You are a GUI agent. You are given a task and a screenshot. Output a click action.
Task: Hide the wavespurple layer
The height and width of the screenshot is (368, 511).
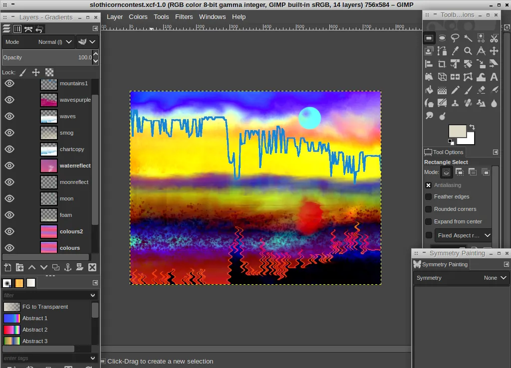coord(9,100)
